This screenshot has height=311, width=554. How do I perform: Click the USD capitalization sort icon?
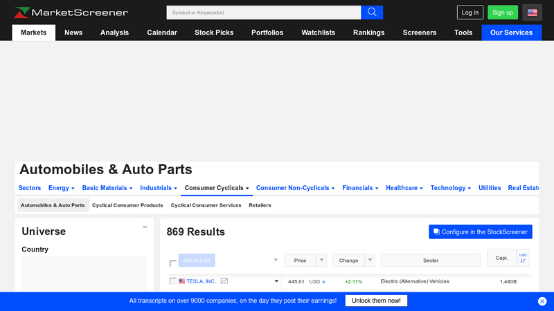523,258
